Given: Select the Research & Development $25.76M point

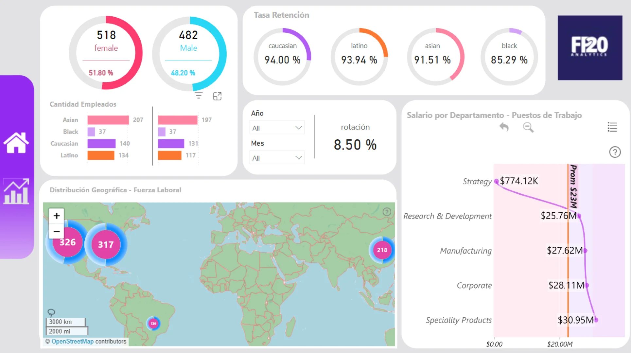Looking at the screenshot, I should click(x=579, y=216).
